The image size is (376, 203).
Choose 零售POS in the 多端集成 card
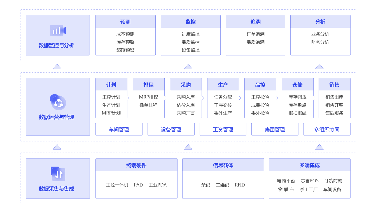click(x=309, y=181)
